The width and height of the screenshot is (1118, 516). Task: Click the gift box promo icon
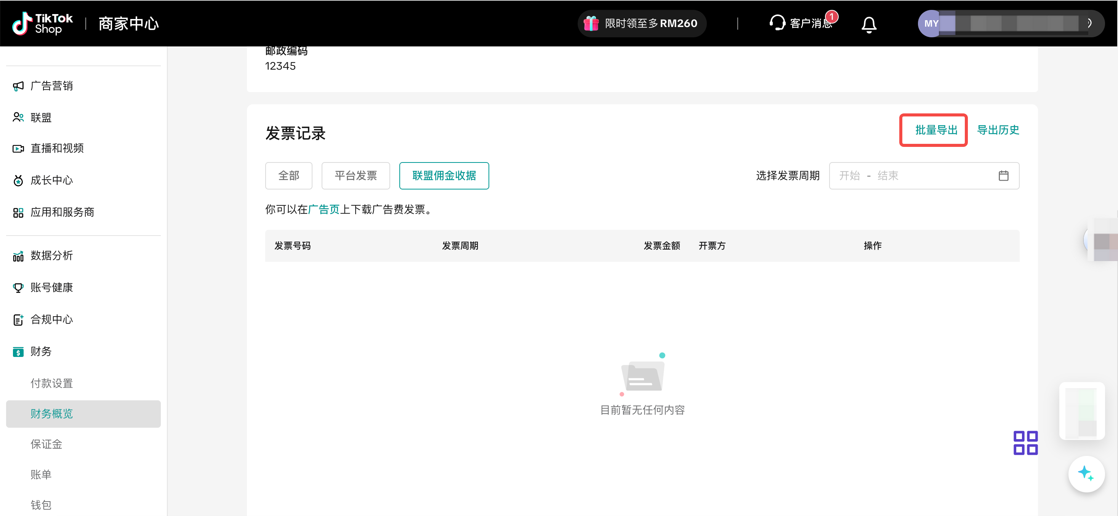tap(591, 23)
